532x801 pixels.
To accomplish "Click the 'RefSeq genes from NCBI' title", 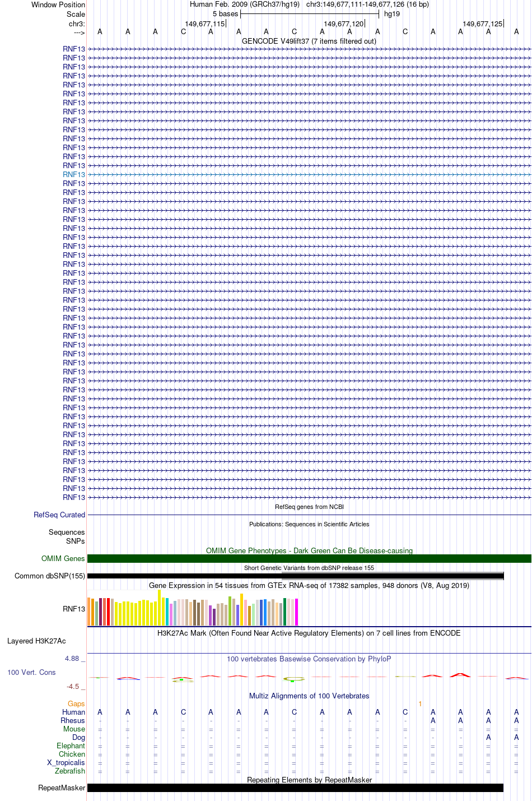I will click(x=309, y=507).
